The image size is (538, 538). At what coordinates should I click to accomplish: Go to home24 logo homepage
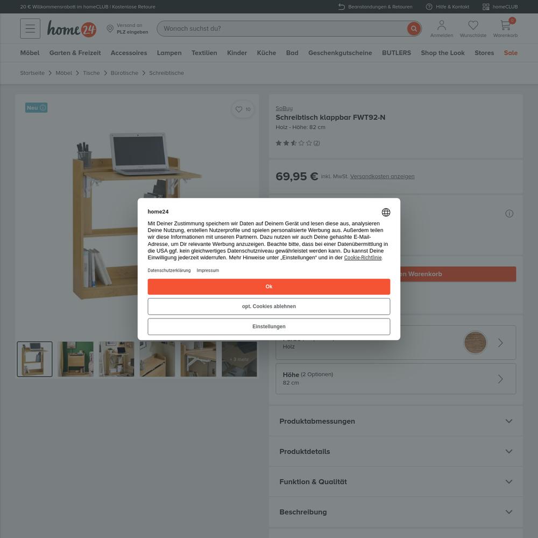(x=72, y=29)
